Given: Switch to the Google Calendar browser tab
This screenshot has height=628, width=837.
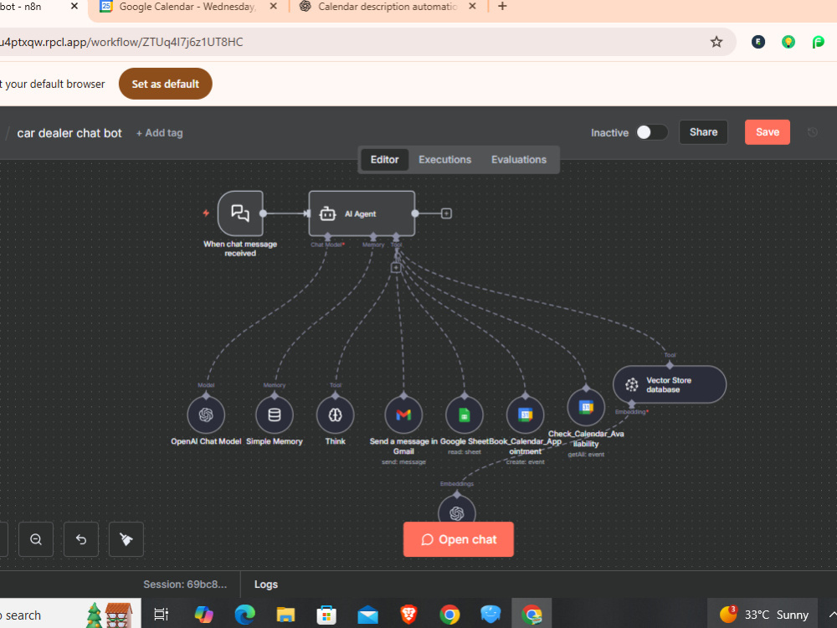Looking at the screenshot, I should tap(187, 7).
